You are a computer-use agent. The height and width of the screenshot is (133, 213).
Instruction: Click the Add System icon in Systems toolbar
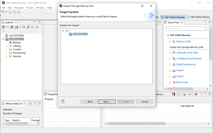pyautogui.click(x=3, y=27)
